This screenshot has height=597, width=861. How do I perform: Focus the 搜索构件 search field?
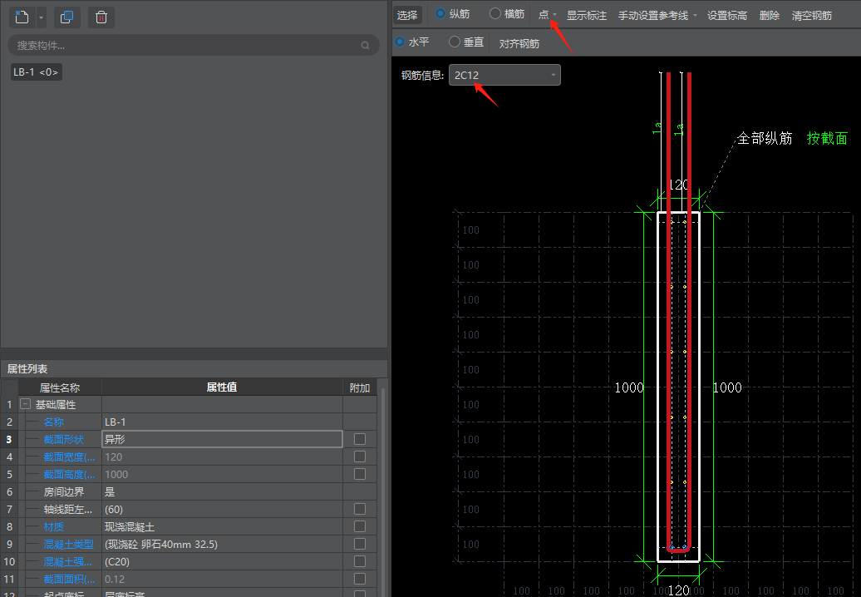(x=194, y=45)
